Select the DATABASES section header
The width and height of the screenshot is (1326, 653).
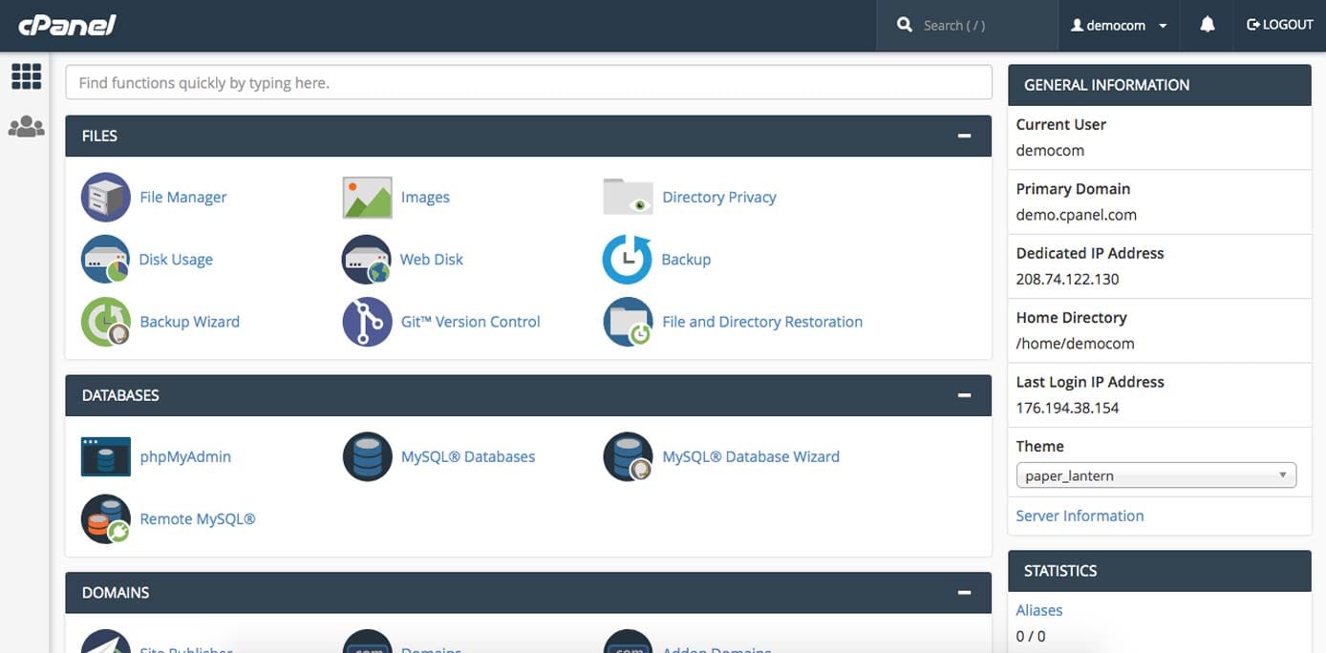528,395
